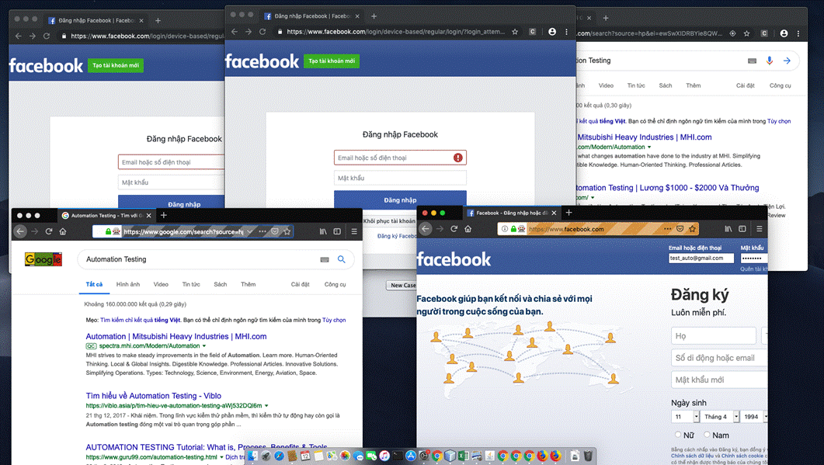Reload the middle Chrome Facebook login page
This screenshot has height=465, width=824.
click(x=262, y=32)
